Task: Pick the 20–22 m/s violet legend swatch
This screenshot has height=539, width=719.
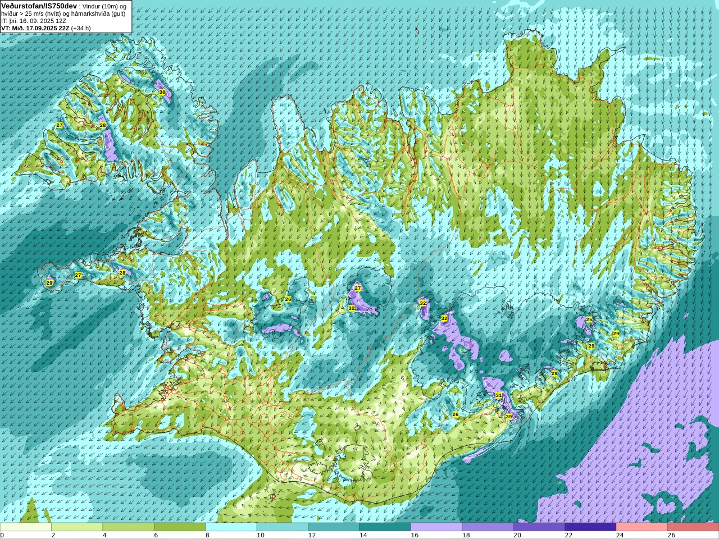Action: click(x=539, y=527)
